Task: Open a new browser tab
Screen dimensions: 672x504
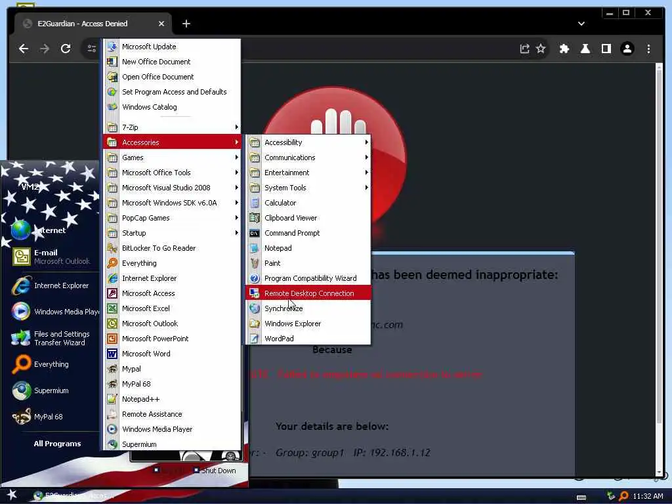Action: pyautogui.click(x=186, y=24)
